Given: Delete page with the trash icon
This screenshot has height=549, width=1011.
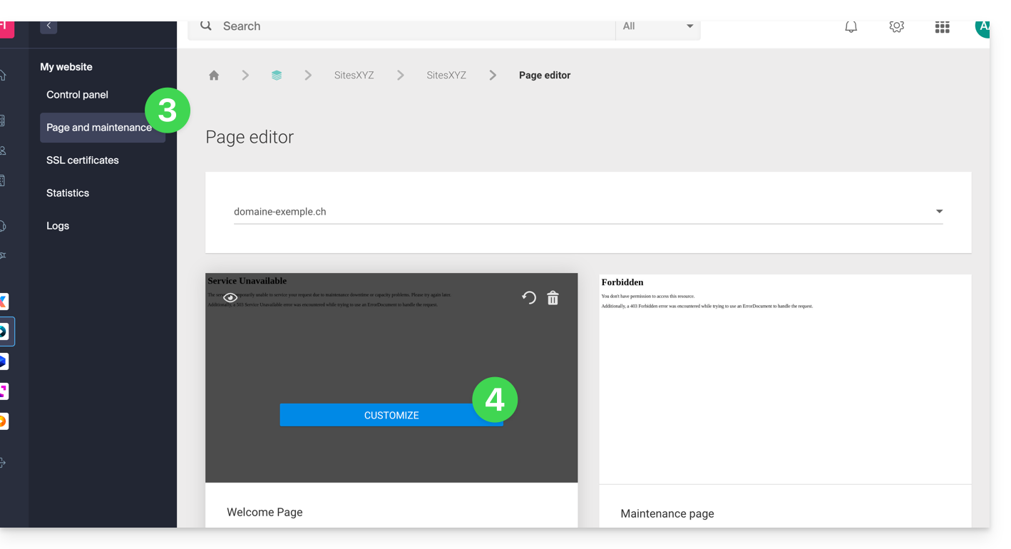Looking at the screenshot, I should point(553,298).
